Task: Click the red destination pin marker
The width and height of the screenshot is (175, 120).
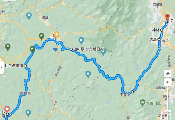Action: 167,17
